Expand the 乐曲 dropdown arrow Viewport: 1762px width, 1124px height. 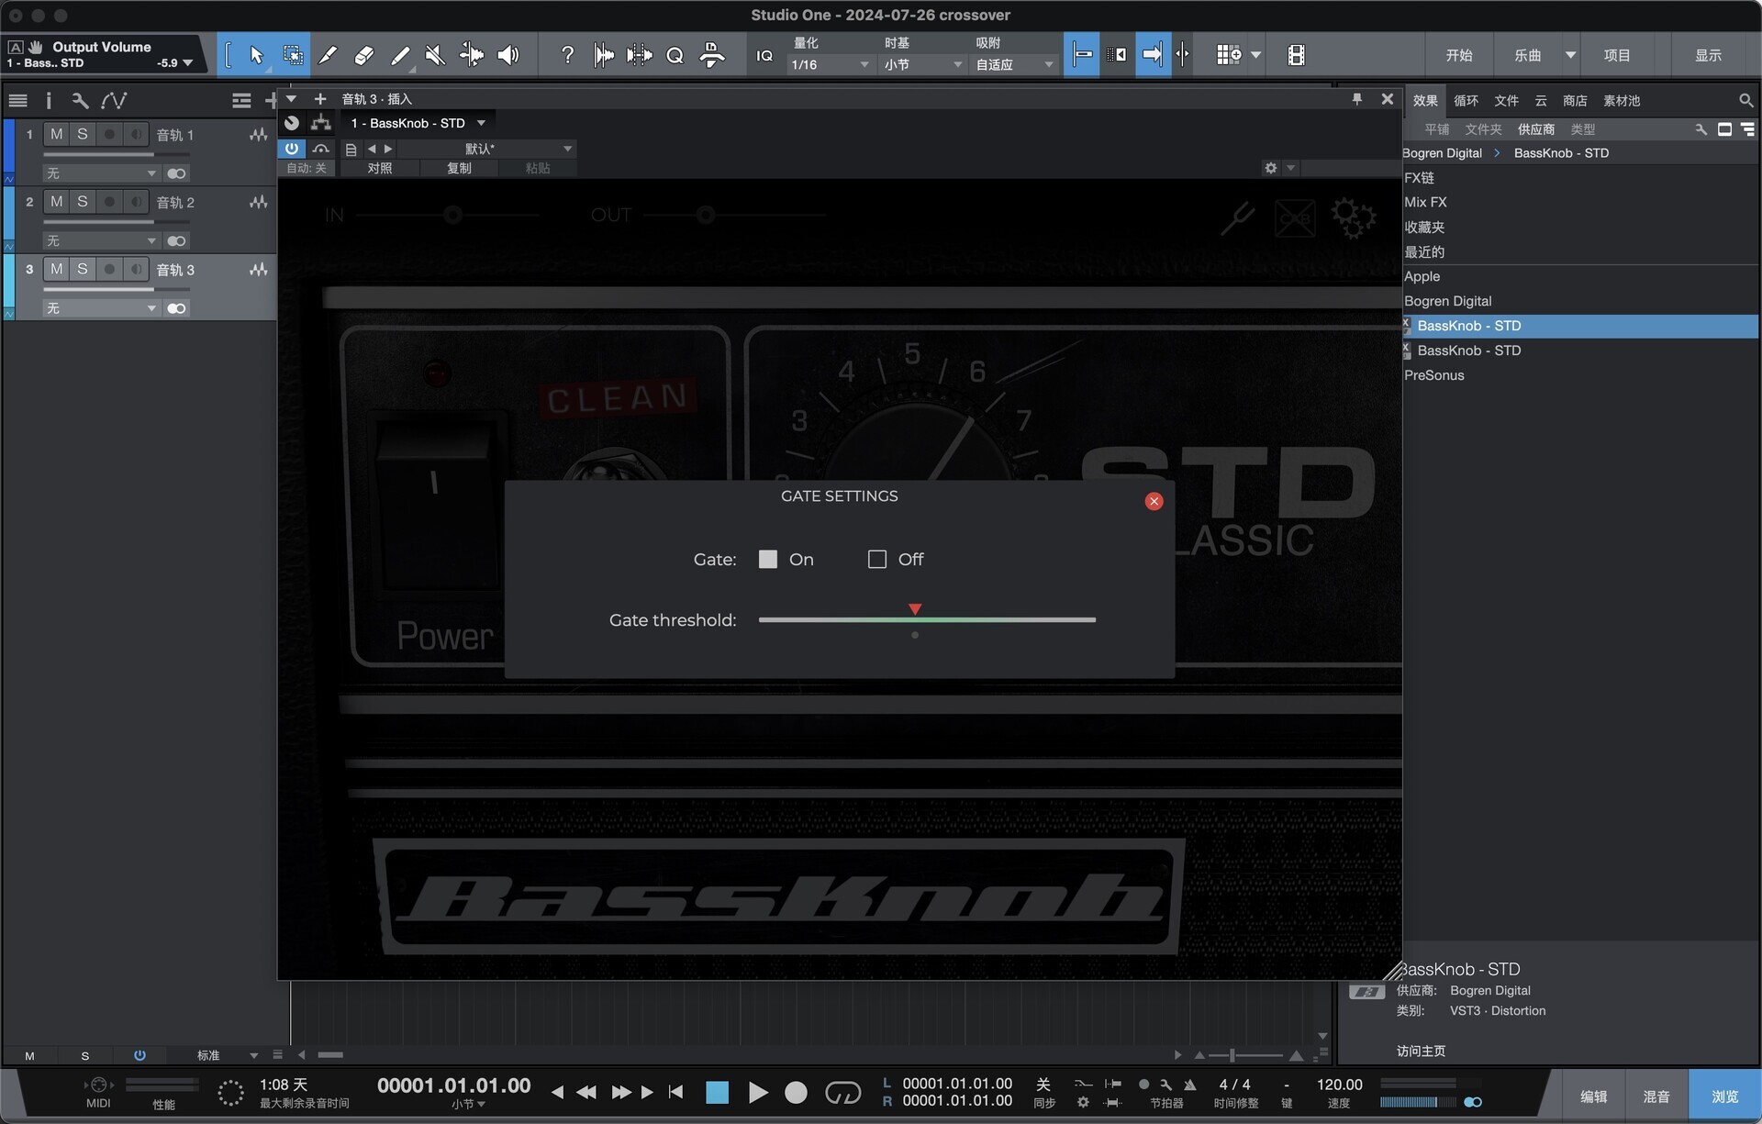click(1570, 55)
